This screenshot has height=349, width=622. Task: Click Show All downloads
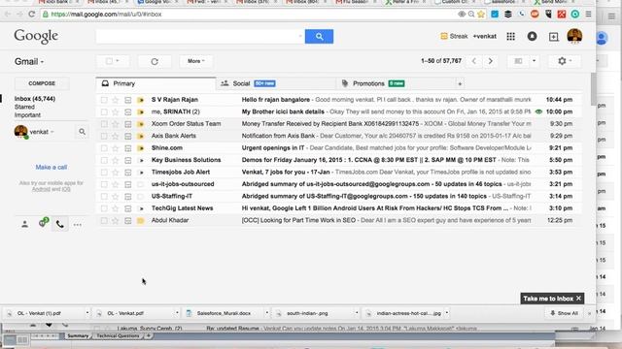[564, 313]
